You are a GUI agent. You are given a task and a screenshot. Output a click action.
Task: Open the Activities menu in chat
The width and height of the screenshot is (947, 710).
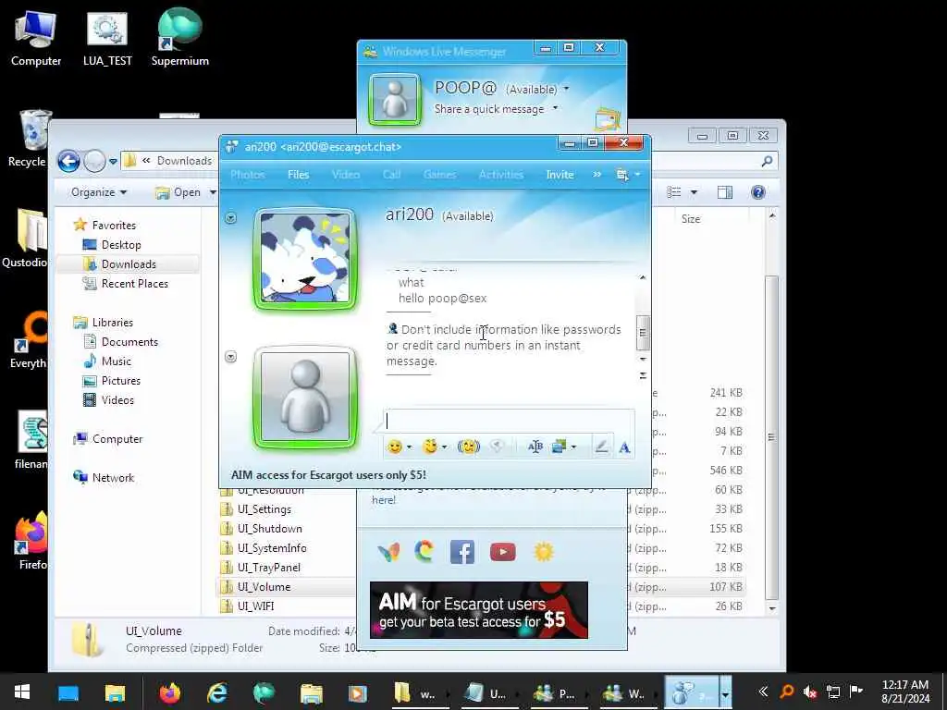pos(501,175)
